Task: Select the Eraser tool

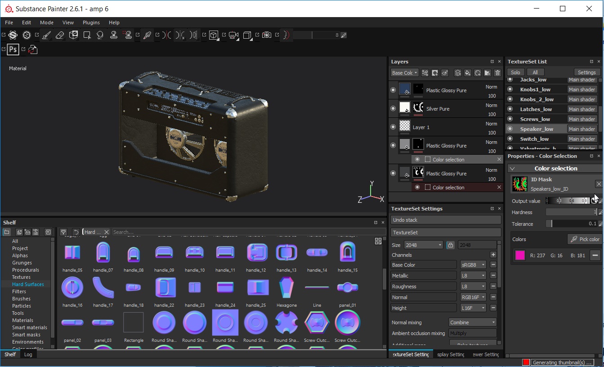Action: tap(60, 35)
